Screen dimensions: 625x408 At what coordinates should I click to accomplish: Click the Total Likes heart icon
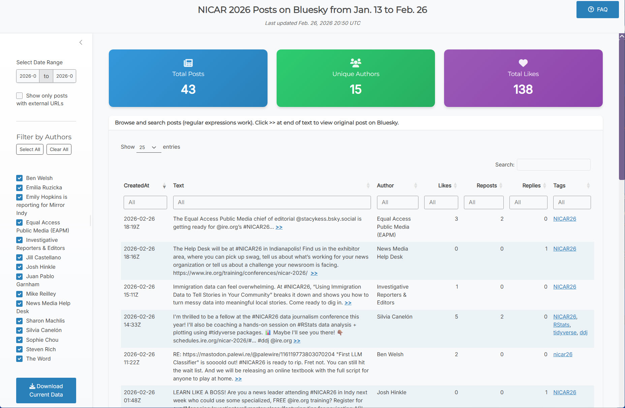pyautogui.click(x=523, y=63)
